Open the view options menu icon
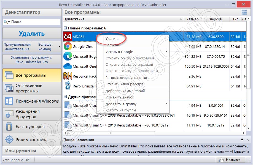Screen dimensions: 253x165 [x=244, y=12]
